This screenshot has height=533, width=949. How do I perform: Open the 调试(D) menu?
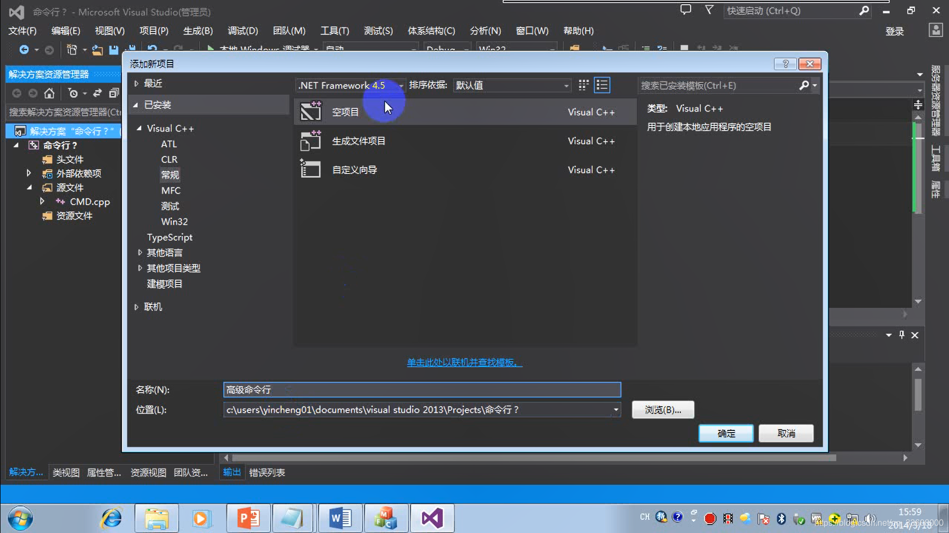242,31
